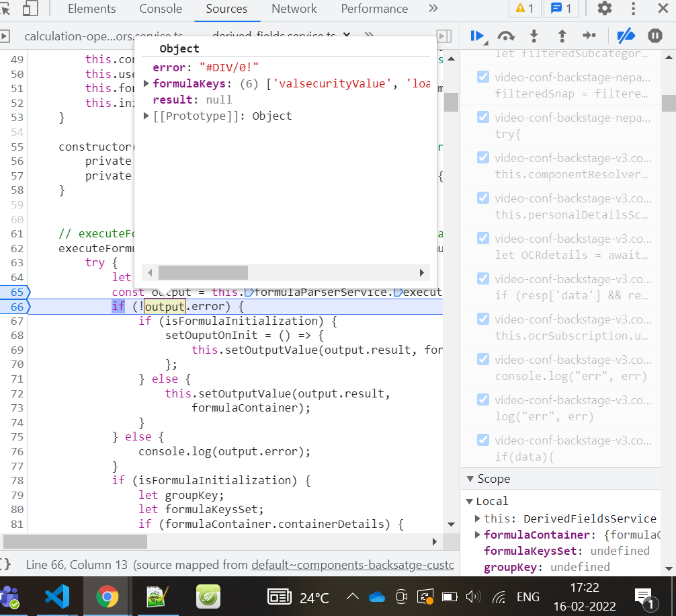Open DevTools settings gear
Image resolution: width=676 pixels, height=616 pixels.
tap(604, 8)
